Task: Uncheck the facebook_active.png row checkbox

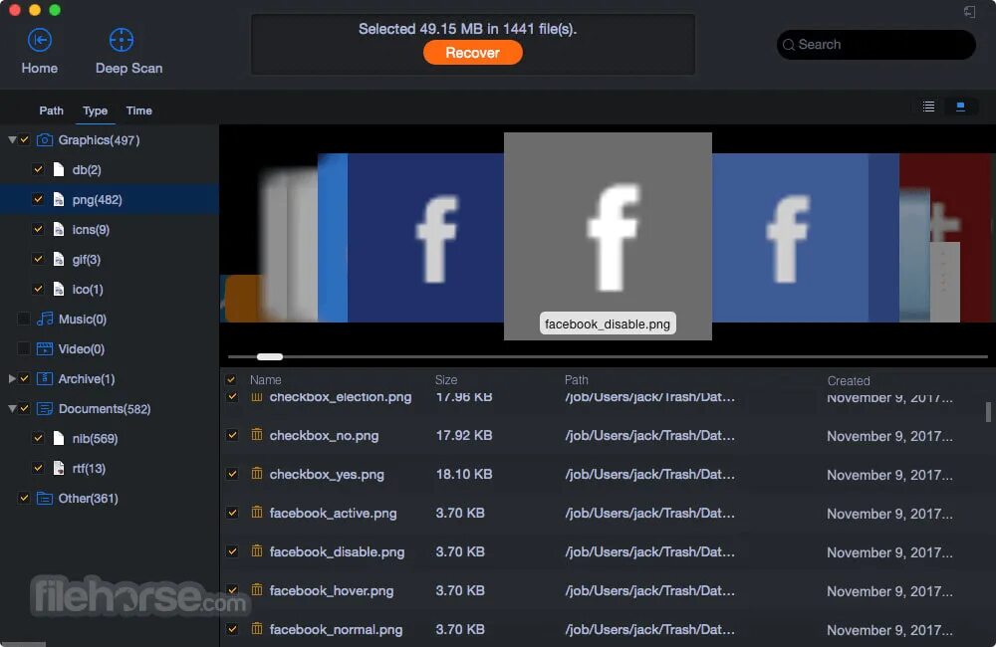Action: coord(232,513)
